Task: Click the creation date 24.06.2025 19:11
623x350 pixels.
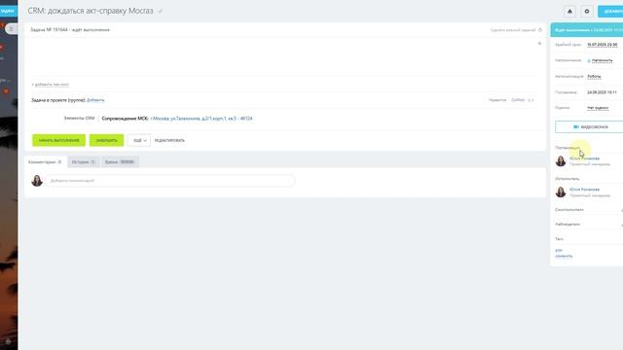Action: [602, 92]
